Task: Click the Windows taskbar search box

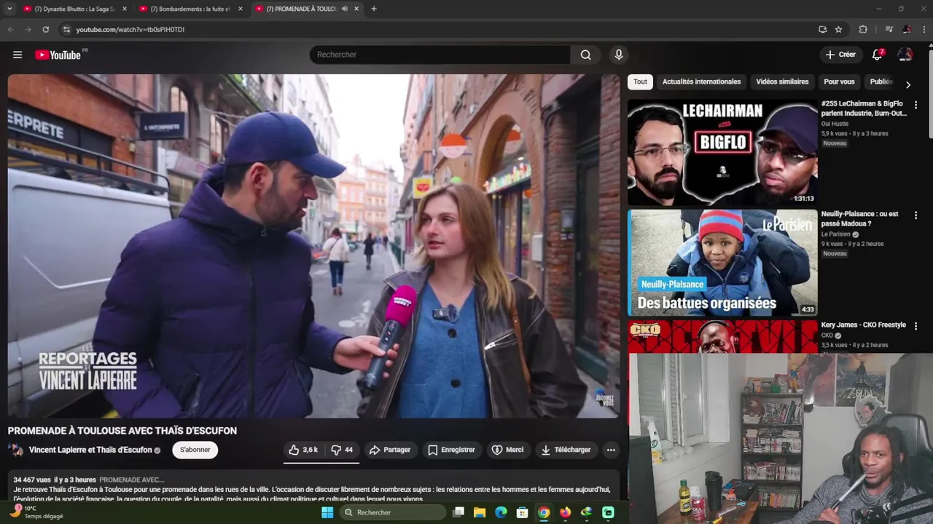Action: click(392, 512)
